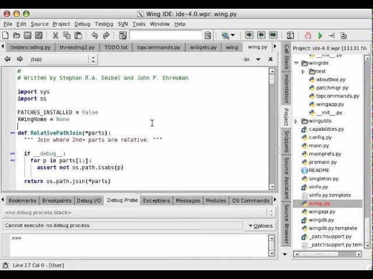Open the (top) scope selector dropdown

tap(63, 59)
